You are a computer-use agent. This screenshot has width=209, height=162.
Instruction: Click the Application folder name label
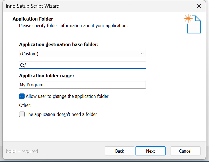tap(46, 76)
